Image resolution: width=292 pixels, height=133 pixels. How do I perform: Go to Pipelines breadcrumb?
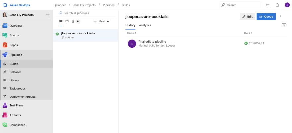pyautogui.click(x=109, y=5)
